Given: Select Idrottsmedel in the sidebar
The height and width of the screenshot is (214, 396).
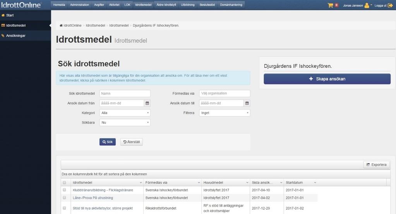Looking at the screenshot, I should point(25,25).
